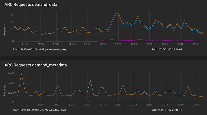This screenshot has width=207, height=115.
Task: Click the 22:10 tick on demand_metadata chart
Action: tap(87, 104)
